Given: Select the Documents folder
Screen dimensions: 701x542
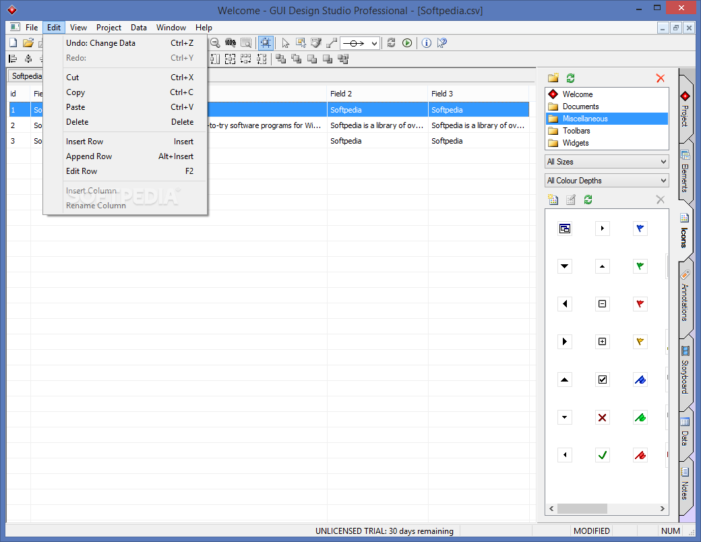Looking at the screenshot, I should (580, 107).
